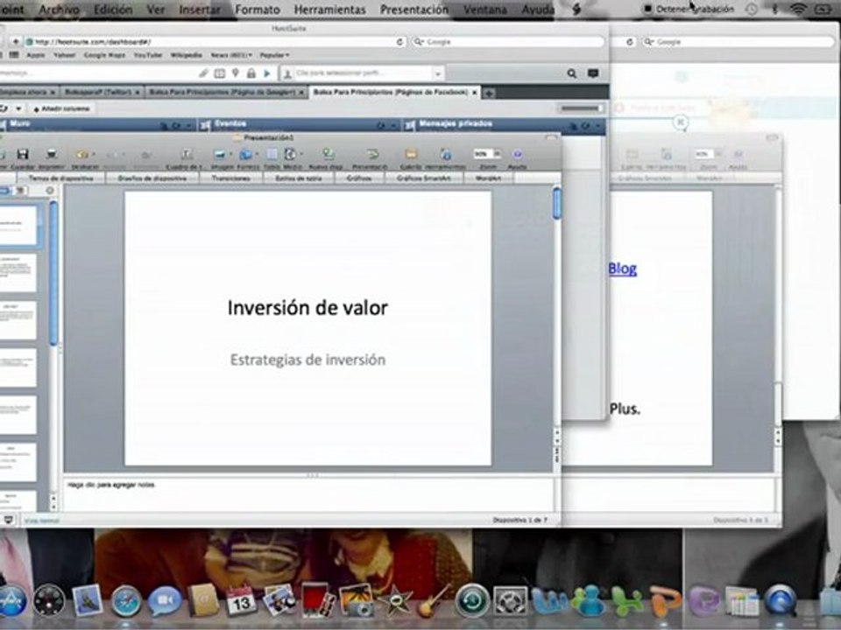The image size is (841, 630).
Task: Click the HootSuite URL address field
Action: pyautogui.click(x=216, y=41)
